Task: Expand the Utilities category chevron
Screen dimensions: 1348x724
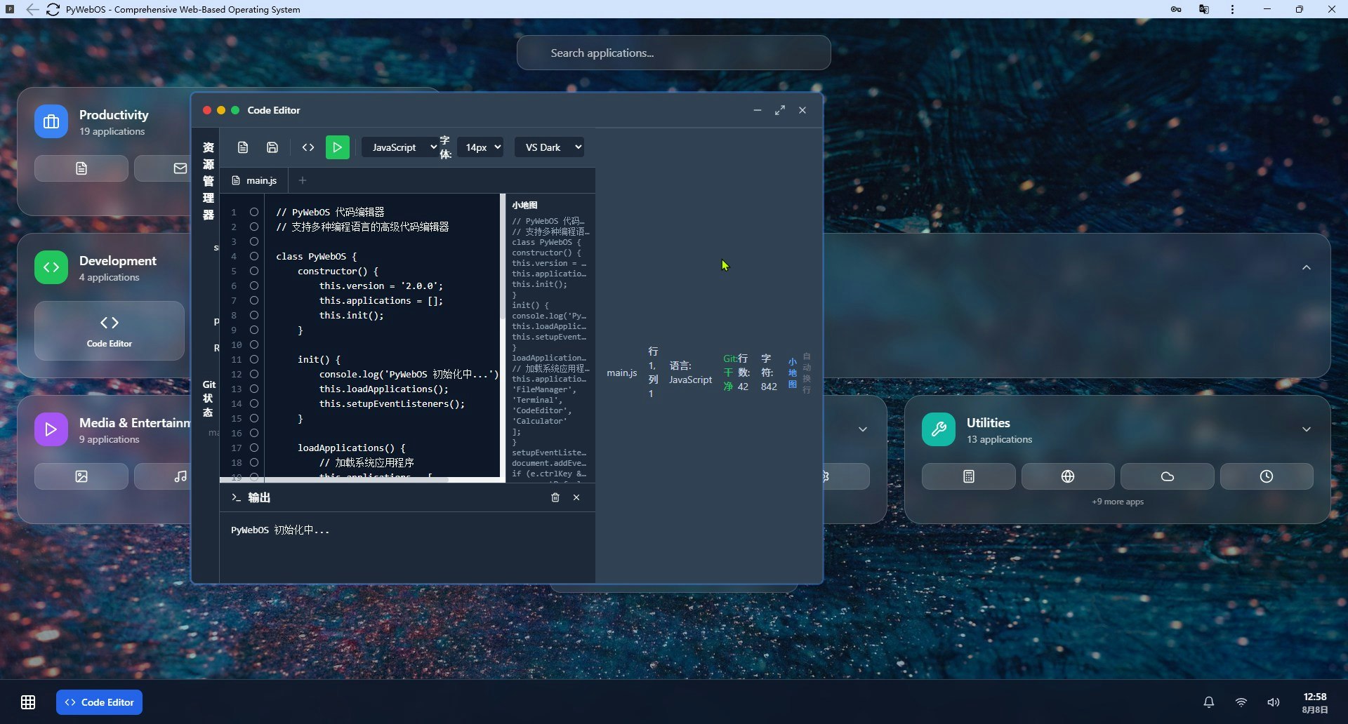Action: coord(1307,429)
